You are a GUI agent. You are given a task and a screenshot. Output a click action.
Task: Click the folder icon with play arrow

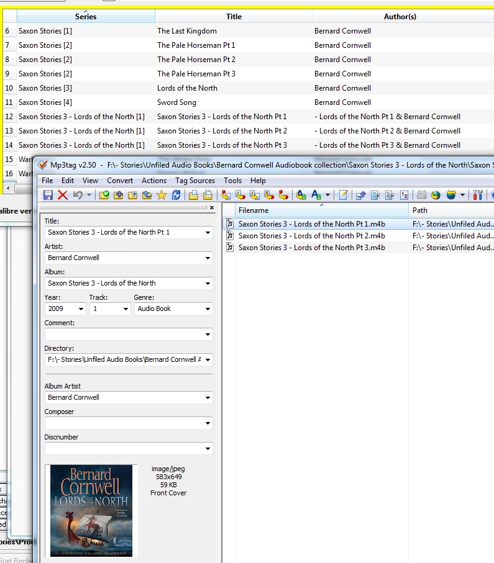133,195
